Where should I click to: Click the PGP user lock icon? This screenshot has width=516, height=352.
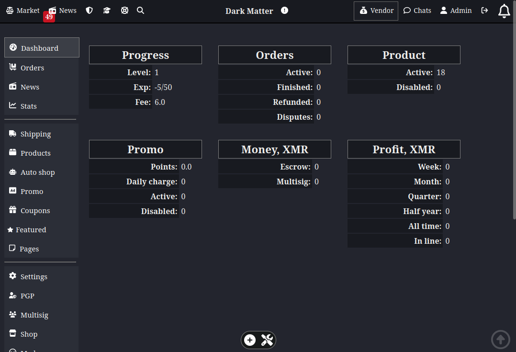point(12,295)
